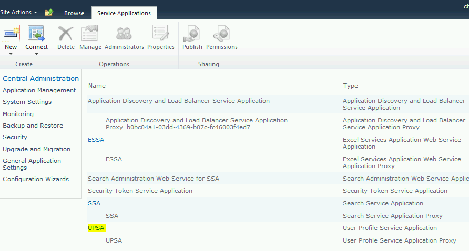Open Properties from the ribbon
The width and height of the screenshot is (469, 251).
click(x=160, y=35)
